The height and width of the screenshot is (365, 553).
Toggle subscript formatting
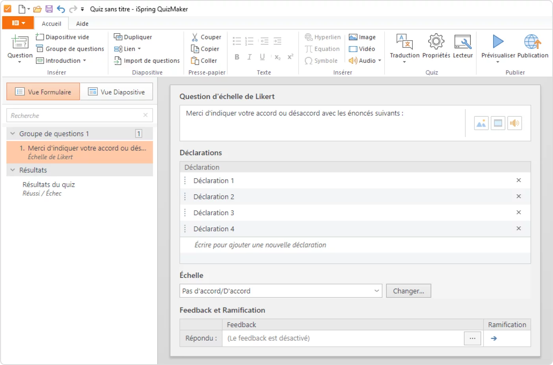[x=278, y=57]
